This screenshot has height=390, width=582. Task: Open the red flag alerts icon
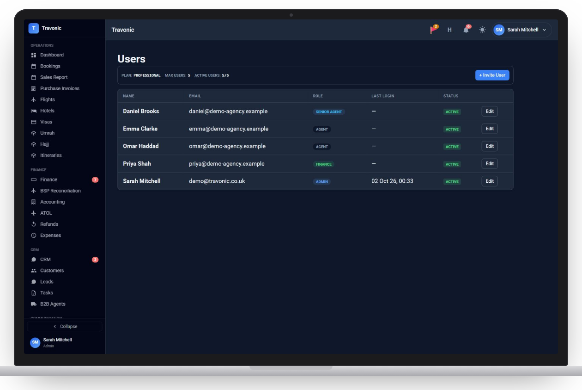(x=434, y=30)
